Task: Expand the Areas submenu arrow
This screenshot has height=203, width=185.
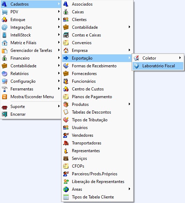Action: tap(129, 189)
